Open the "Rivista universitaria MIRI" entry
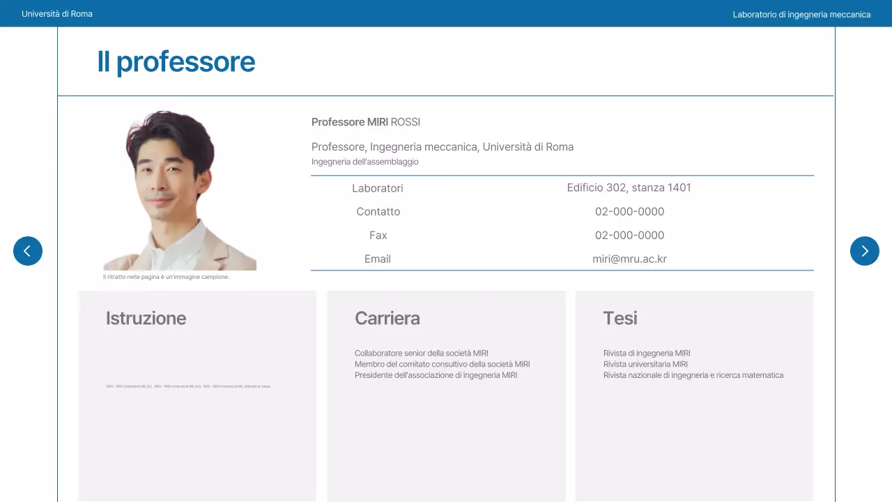The image size is (892, 502). pos(645,365)
